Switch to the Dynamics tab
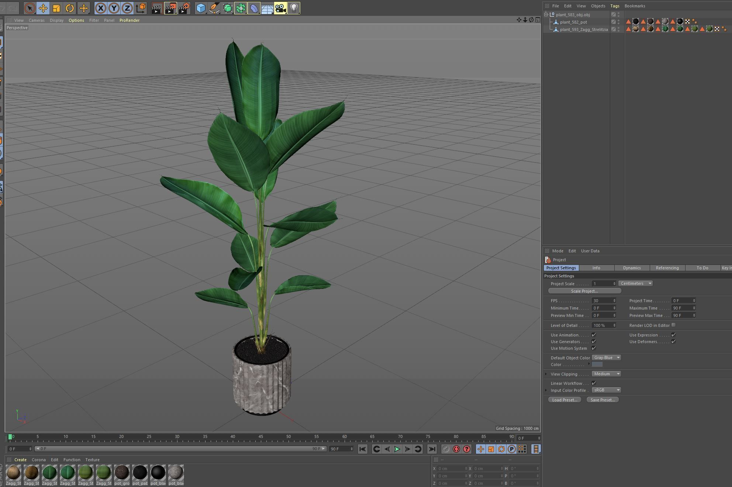Image resolution: width=732 pixels, height=487 pixels. (632, 268)
